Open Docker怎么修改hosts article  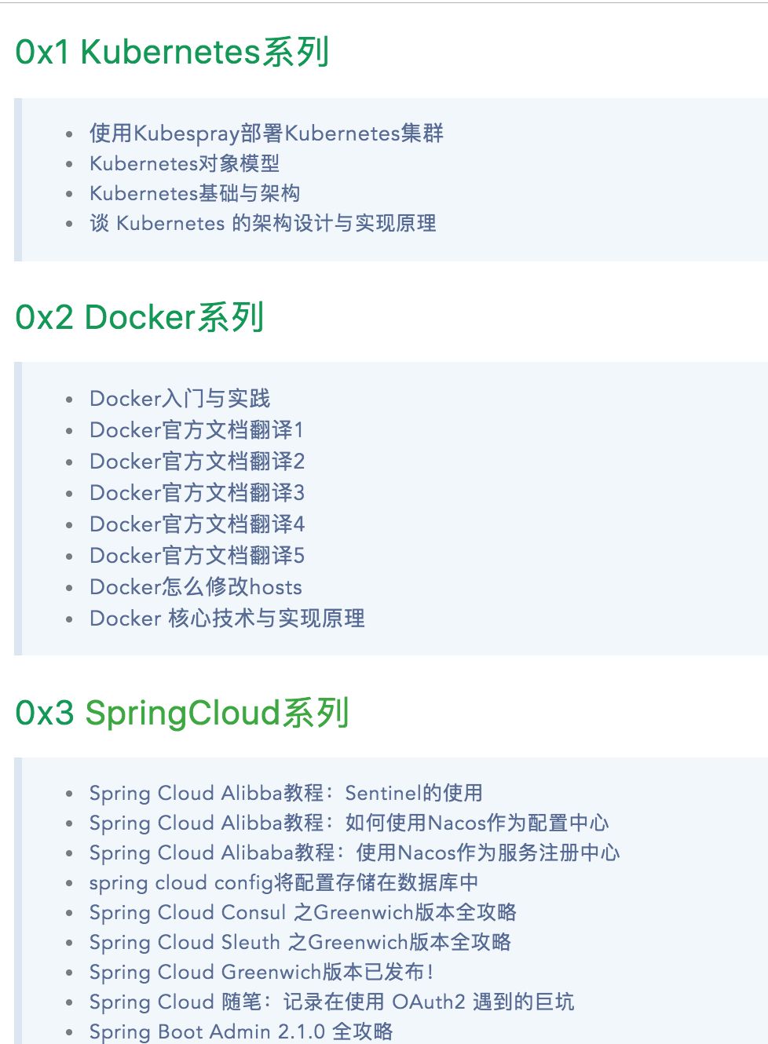pyautogui.click(x=196, y=587)
